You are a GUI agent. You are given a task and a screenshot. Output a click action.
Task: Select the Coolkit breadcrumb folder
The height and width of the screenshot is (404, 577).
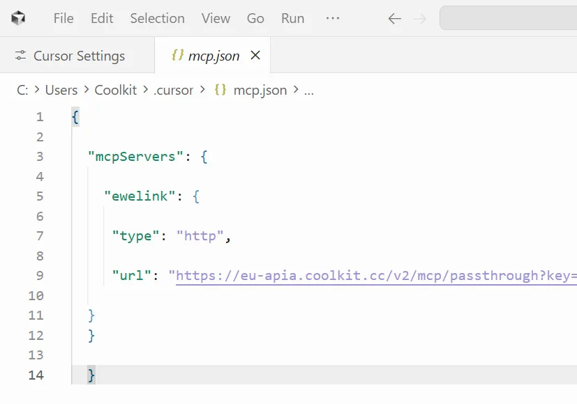116,90
